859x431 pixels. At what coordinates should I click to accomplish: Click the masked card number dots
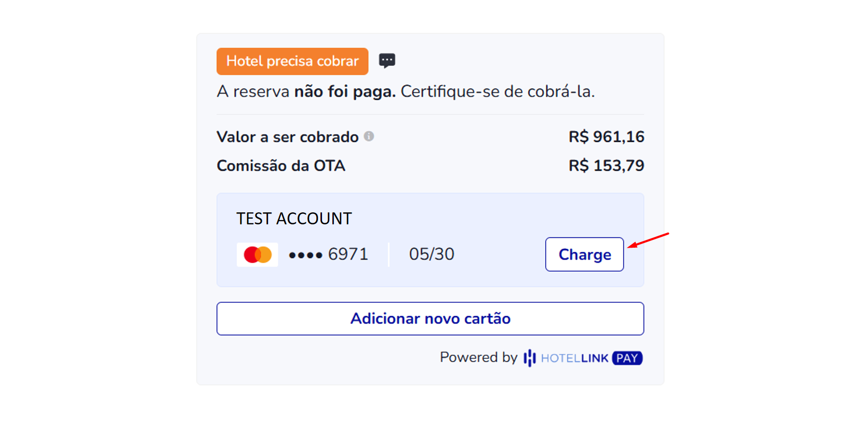305,255
